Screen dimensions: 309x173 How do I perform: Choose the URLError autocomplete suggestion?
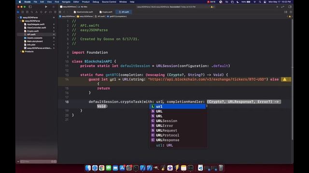(x=178, y=125)
